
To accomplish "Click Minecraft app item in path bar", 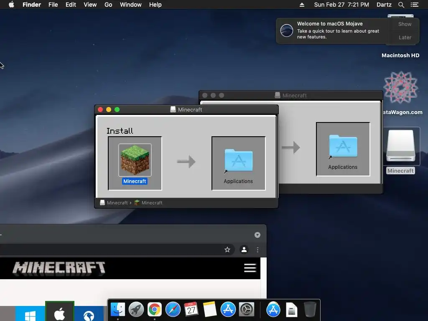I will coord(148,203).
